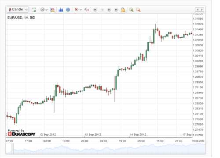Image resolution: width=220 pixels, height=158 pixels.
Task: Click the zoom out magnifier icon
Action: pos(138,10)
